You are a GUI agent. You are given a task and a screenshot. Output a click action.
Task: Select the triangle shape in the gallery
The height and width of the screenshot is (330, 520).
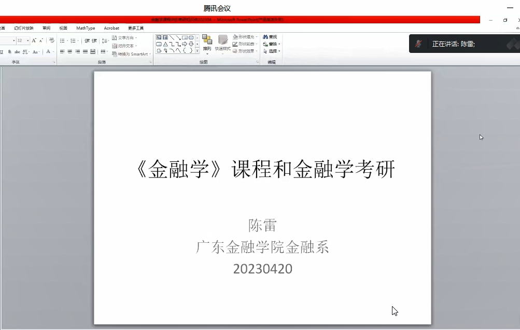pos(165,44)
